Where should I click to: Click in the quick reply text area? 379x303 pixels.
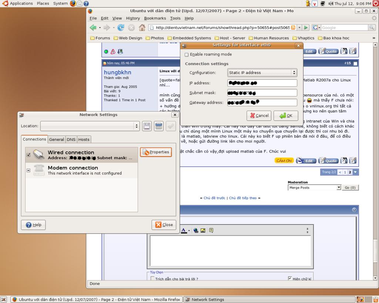tap(231, 251)
